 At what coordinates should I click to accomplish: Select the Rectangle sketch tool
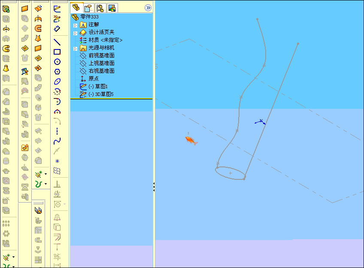click(57, 52)
